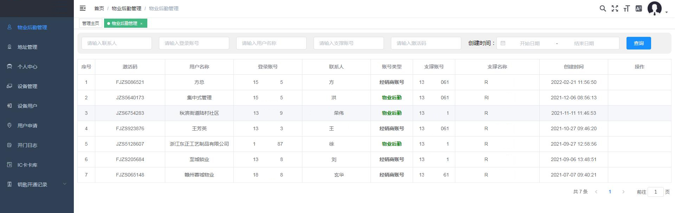
Task: Toggle fullscreen mode icon
Action: [x=615, y=8]
